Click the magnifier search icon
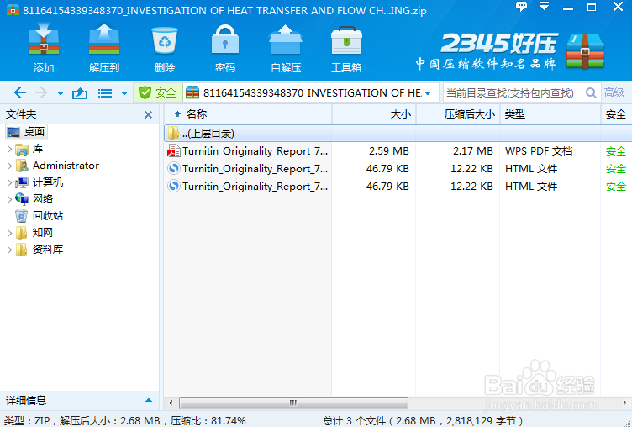The height and width of the screenshot is (427, 632). [x=592, y=93]
